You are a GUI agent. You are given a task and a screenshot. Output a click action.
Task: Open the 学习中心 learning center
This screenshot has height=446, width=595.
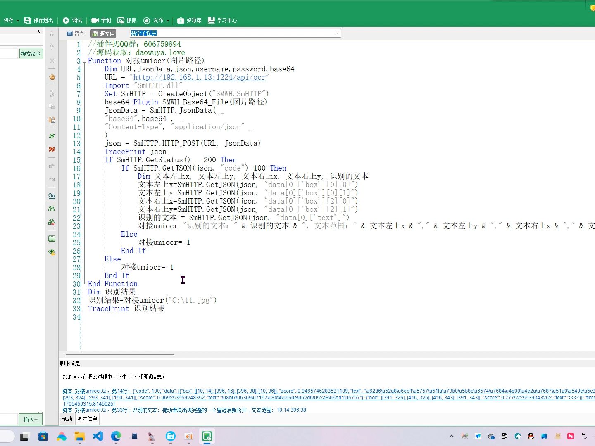[x=222, y=20]
